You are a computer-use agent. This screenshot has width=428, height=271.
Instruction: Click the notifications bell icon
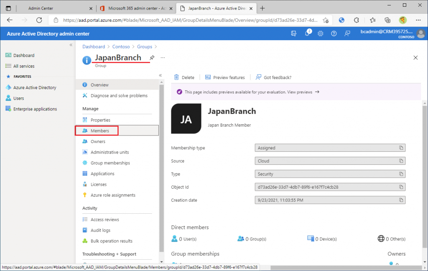click(x=307, y=33)
